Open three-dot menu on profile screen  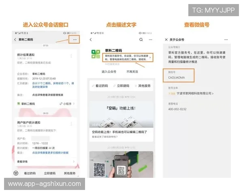click(151, 40)
